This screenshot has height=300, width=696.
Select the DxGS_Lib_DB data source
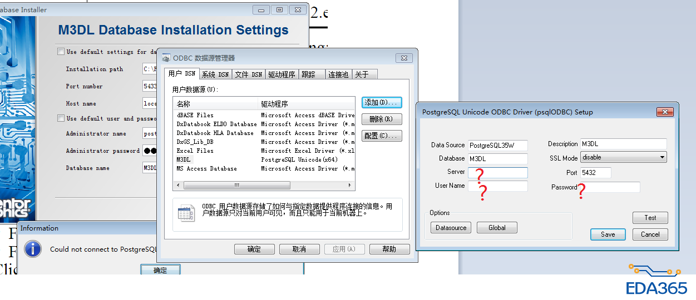pos(264,142)
